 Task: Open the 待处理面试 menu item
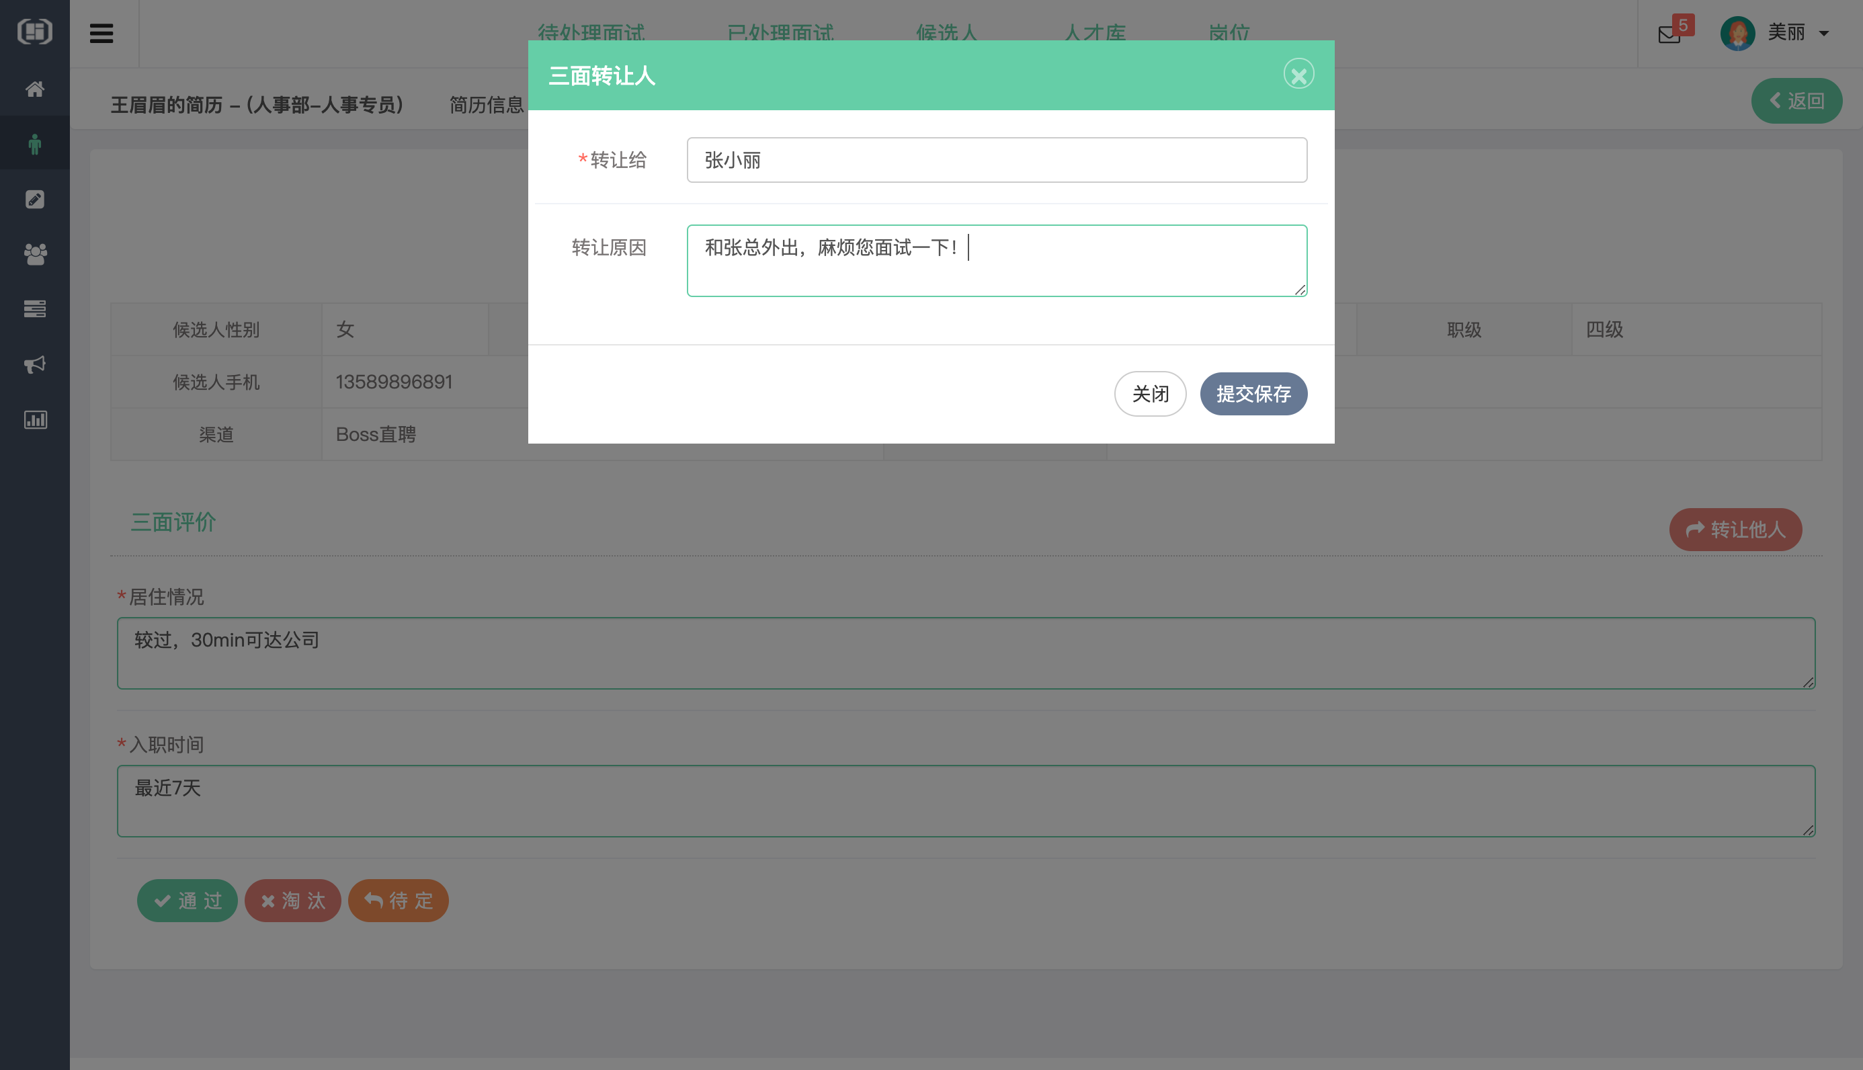coord(591,33)
